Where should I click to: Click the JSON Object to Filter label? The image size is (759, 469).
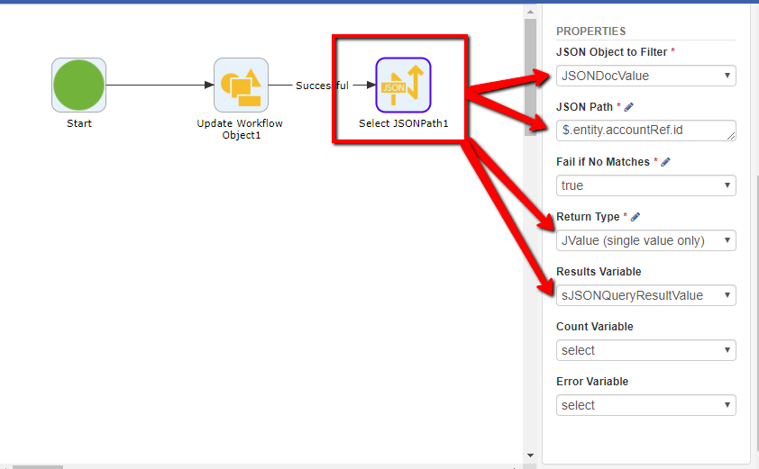612,52
